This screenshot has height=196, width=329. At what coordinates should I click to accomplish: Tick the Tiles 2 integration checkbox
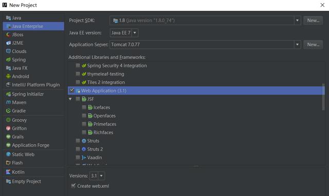[x=78, y=82]
